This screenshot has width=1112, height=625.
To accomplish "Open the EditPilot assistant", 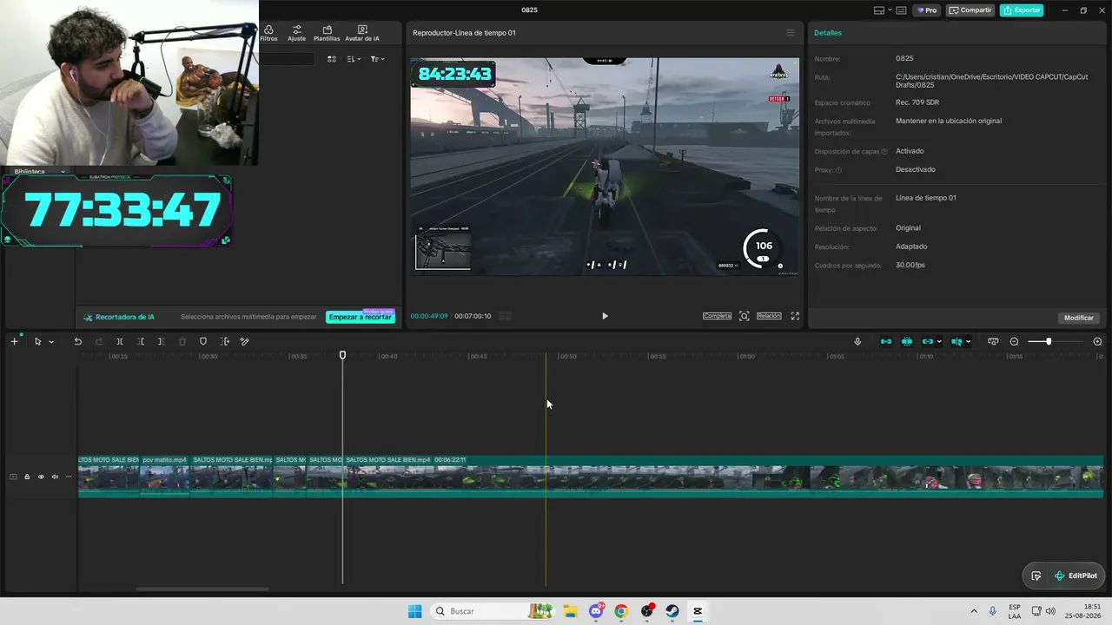I will (1076, 576).
